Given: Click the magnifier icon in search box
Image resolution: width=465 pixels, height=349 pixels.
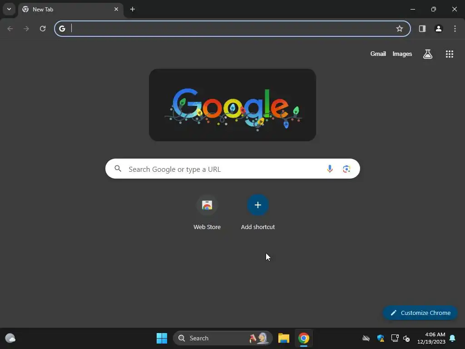Looking at the screenshot, I should [118, 169].
